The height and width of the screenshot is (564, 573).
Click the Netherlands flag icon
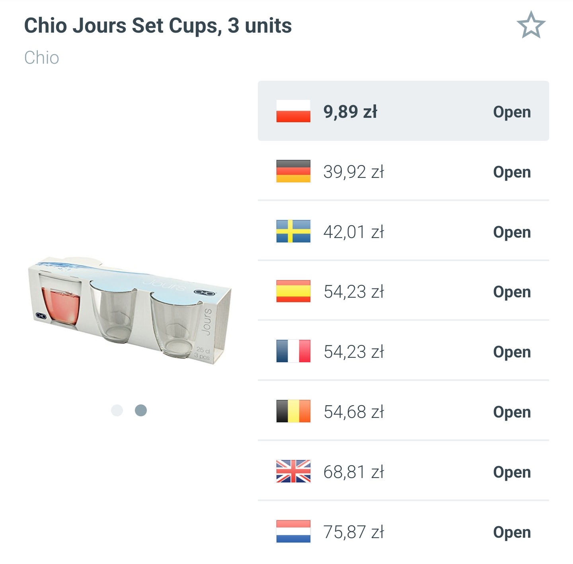[x=293, y=532]
